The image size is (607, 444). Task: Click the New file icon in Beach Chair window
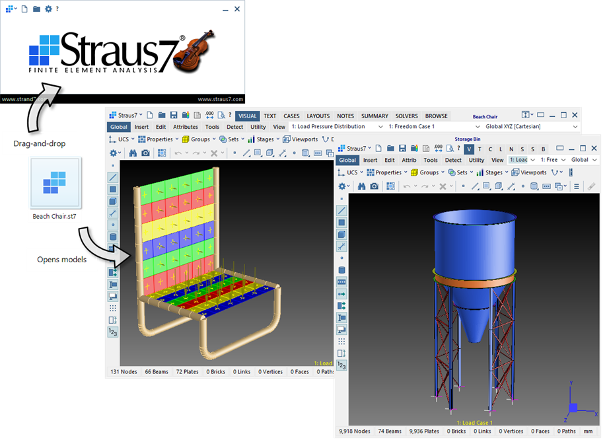coord(150,115)
